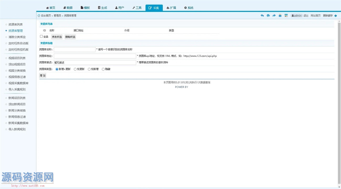
Task: Click the 退出 logout link
Action: coord(306,15)
